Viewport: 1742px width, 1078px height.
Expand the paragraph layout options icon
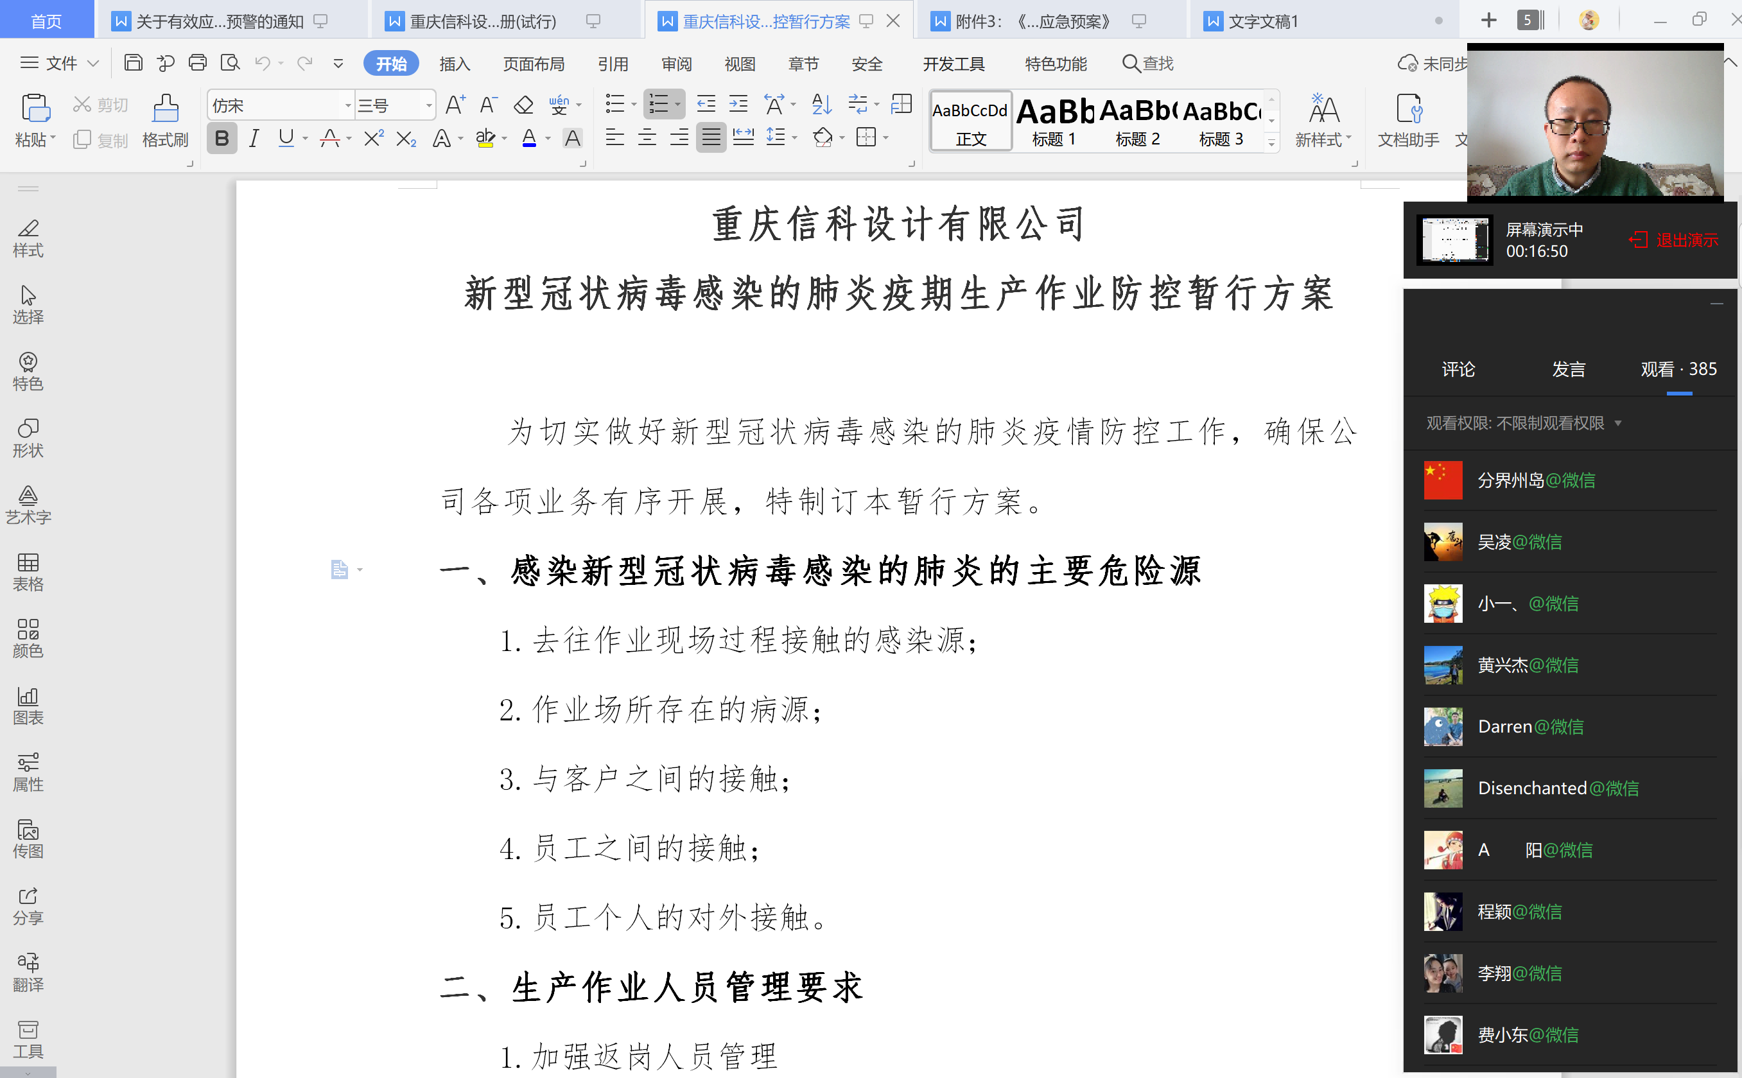click(911, 164)
